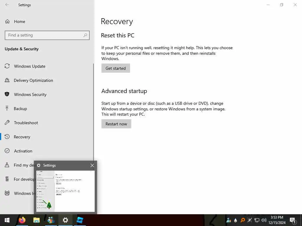The image size is (302, 226).
Task: Click the orange magnifier tray icon
Action: (243, 220)
